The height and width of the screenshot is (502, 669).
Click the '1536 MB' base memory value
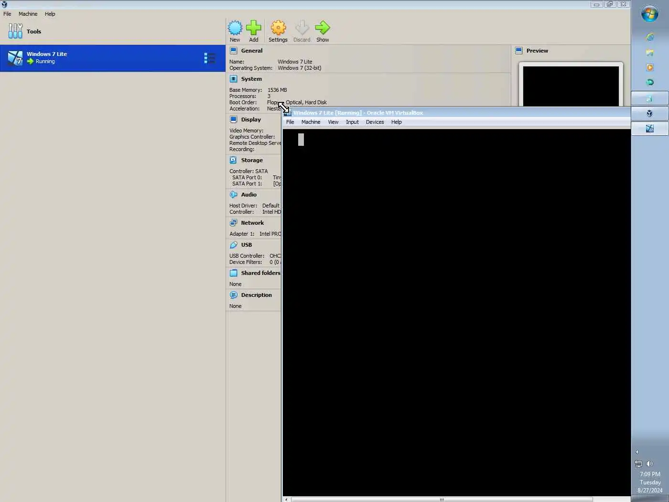pos(277,90)
